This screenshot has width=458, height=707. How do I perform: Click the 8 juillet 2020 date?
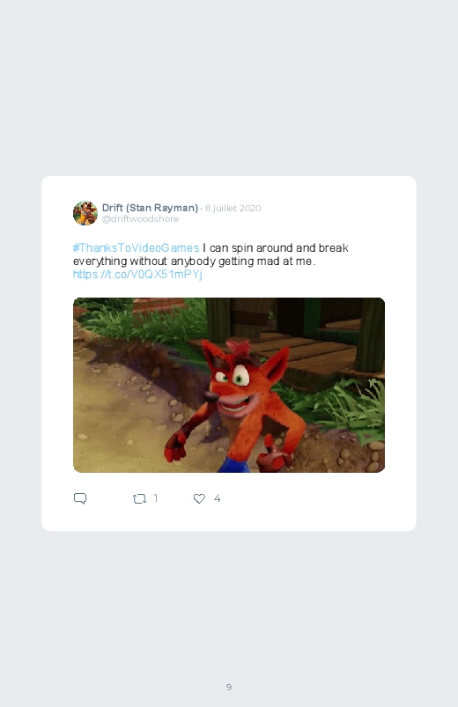click(x=233, y=209)
